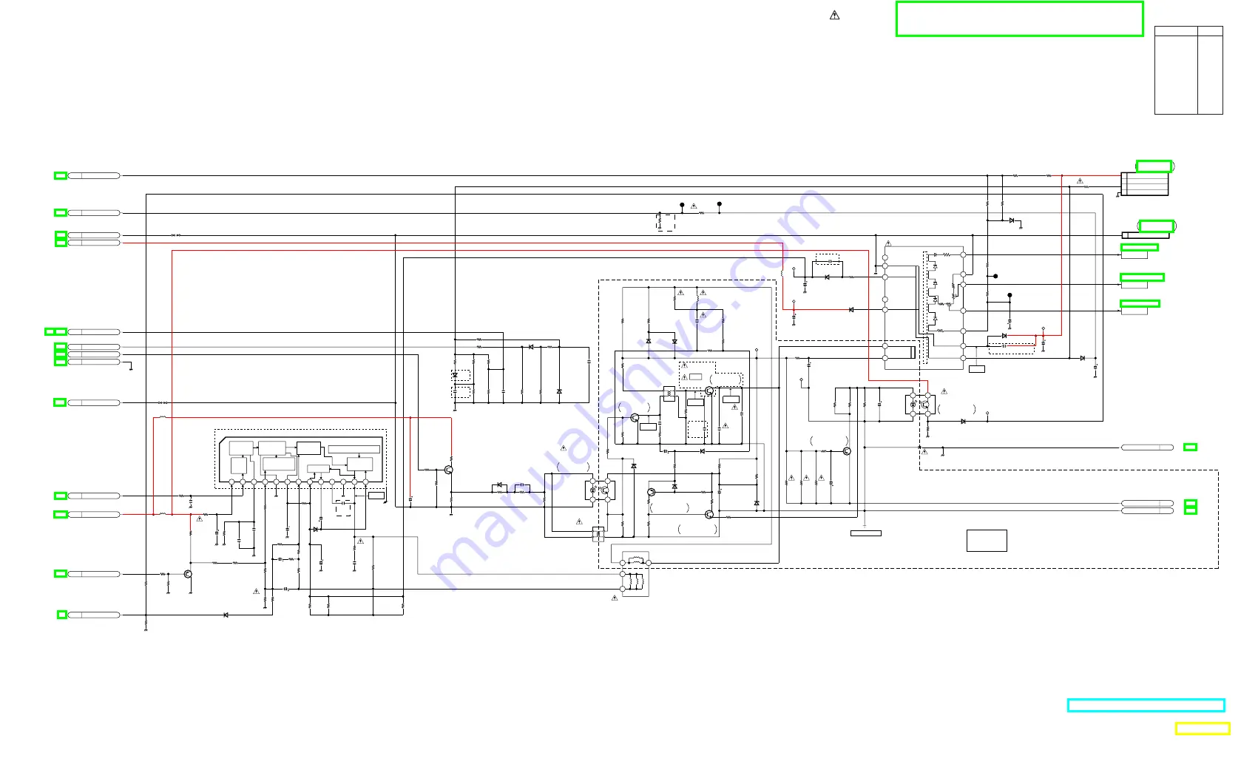The image size is (1258, 770).
Task: Click the cyan link box near the bottom
Action: [x=1146, y=705]
